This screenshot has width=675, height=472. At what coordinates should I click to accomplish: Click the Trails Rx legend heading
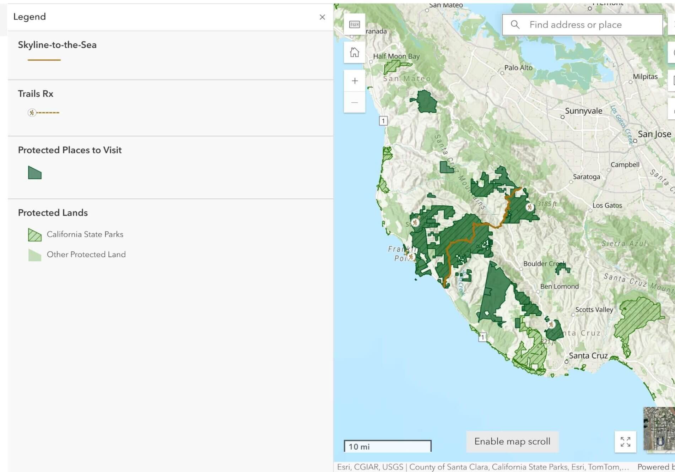(x=36, y=94)
